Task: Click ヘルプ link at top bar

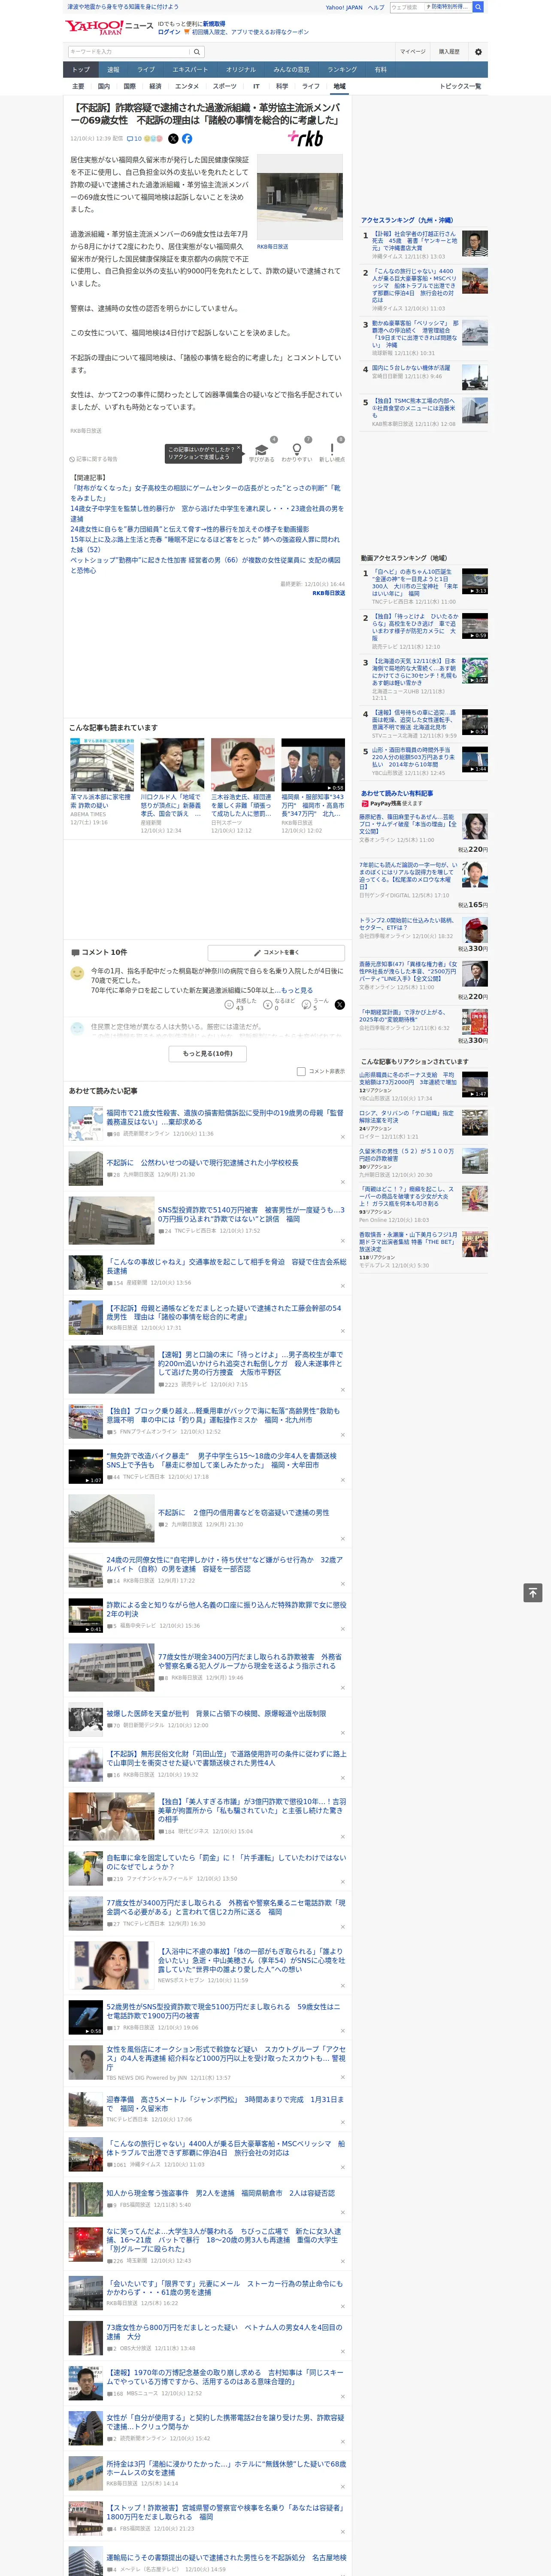Action: (x=376, y=7)
